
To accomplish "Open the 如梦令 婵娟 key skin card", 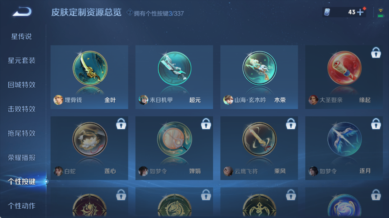I will click(174, 148).
